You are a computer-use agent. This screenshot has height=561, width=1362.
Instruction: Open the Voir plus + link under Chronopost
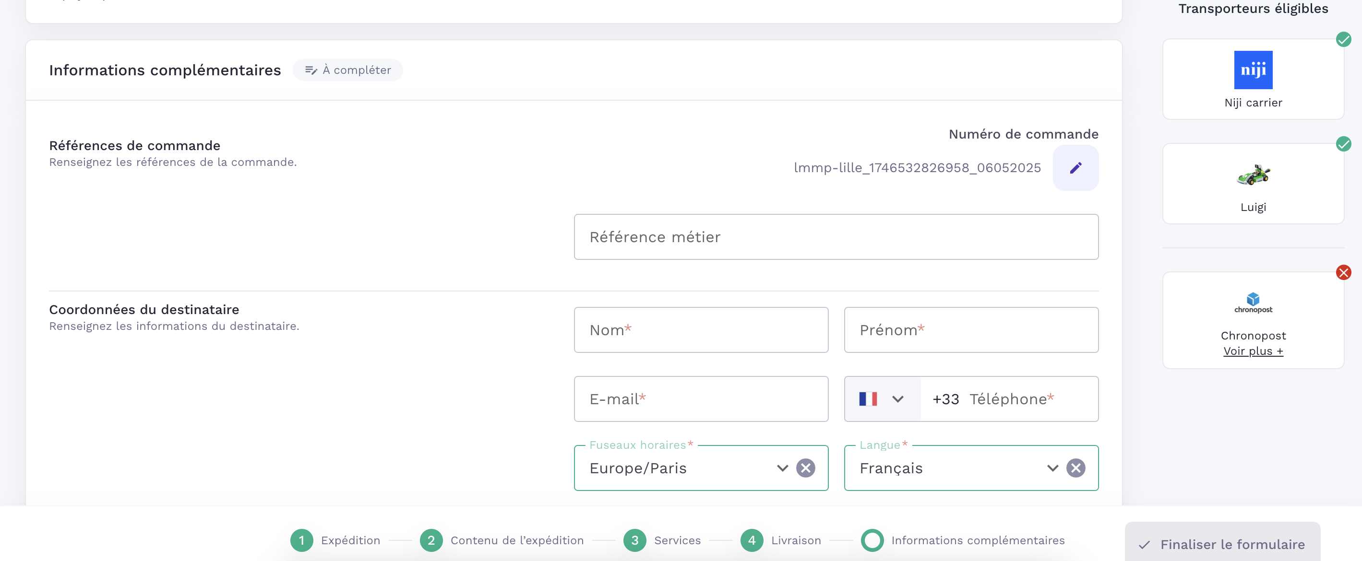pos(1253,351)
